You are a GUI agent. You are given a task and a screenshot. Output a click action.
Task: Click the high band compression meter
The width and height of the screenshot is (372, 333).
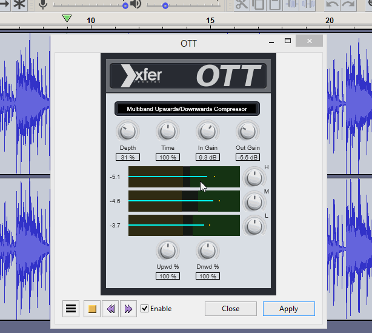184,177
